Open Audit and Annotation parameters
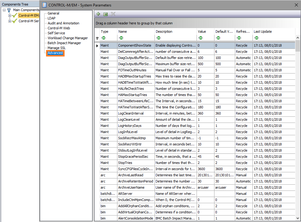This screenshot has width=301, height=222. pyautogui.click(x=63, y=23)
